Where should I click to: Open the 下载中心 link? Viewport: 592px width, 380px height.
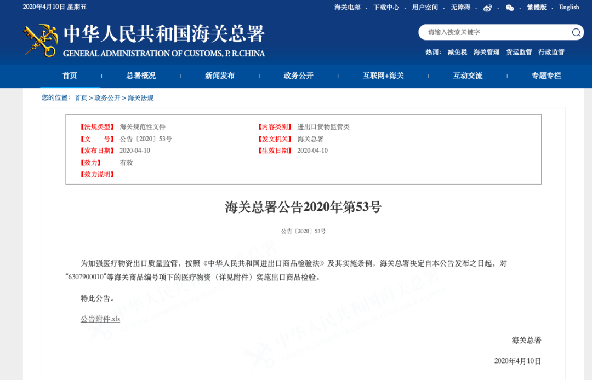click(x=386, y=8)
